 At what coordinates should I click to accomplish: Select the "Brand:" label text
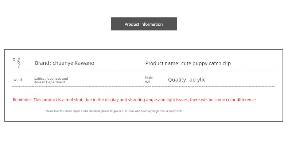[x=43, y=63]
